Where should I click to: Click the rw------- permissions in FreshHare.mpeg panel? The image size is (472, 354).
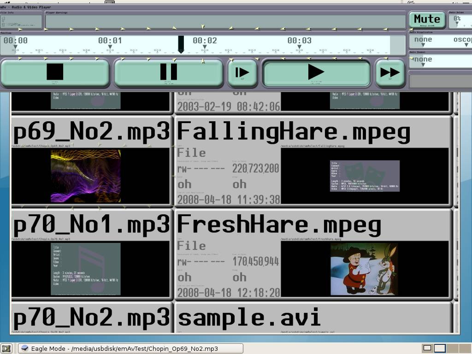[x=201, y=262]
